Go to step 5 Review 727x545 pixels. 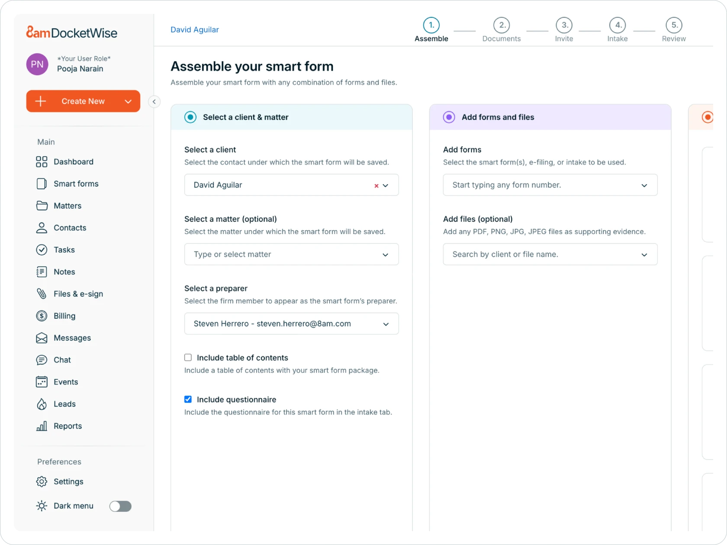674,30
